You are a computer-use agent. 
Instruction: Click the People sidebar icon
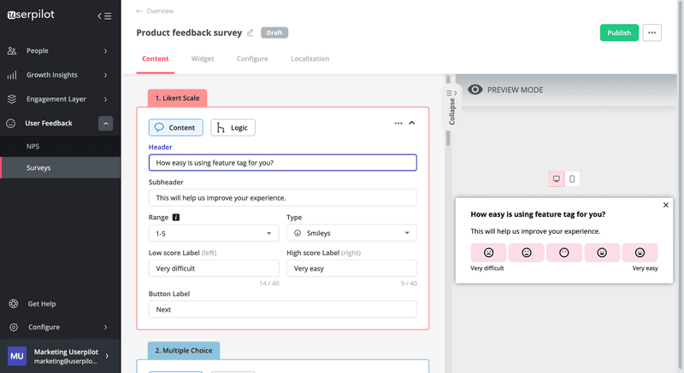pos(12,51)
